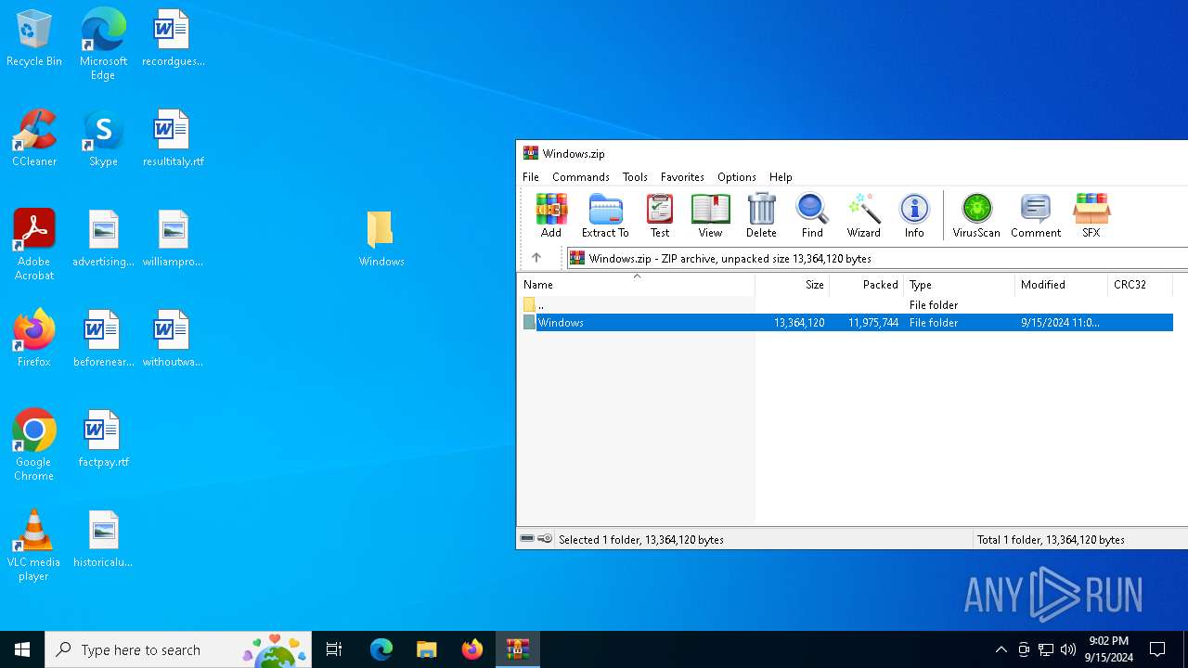1188x668 pixels.
Task: Click the Comment toolbar icon
Action: click(x=1036, y=215)
